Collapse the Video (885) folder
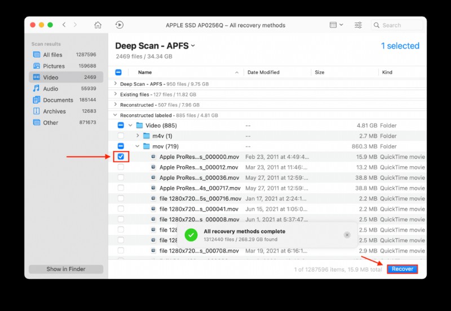This screenshot has height=311, width=451. click(130, 125)
